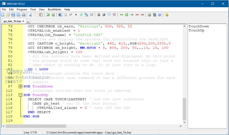The height and width of the screenshot is (135, 229).
Task: Open the File menu
Action: [4, 9]
